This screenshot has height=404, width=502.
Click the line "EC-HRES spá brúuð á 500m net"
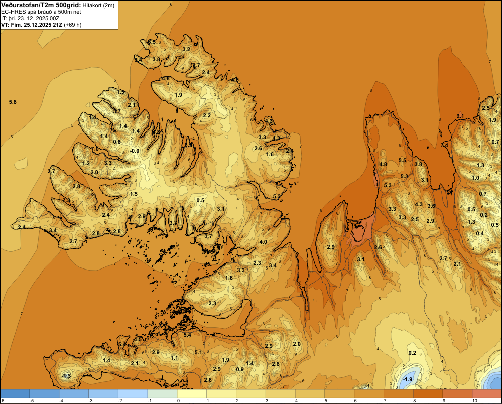tap(41, 12)
